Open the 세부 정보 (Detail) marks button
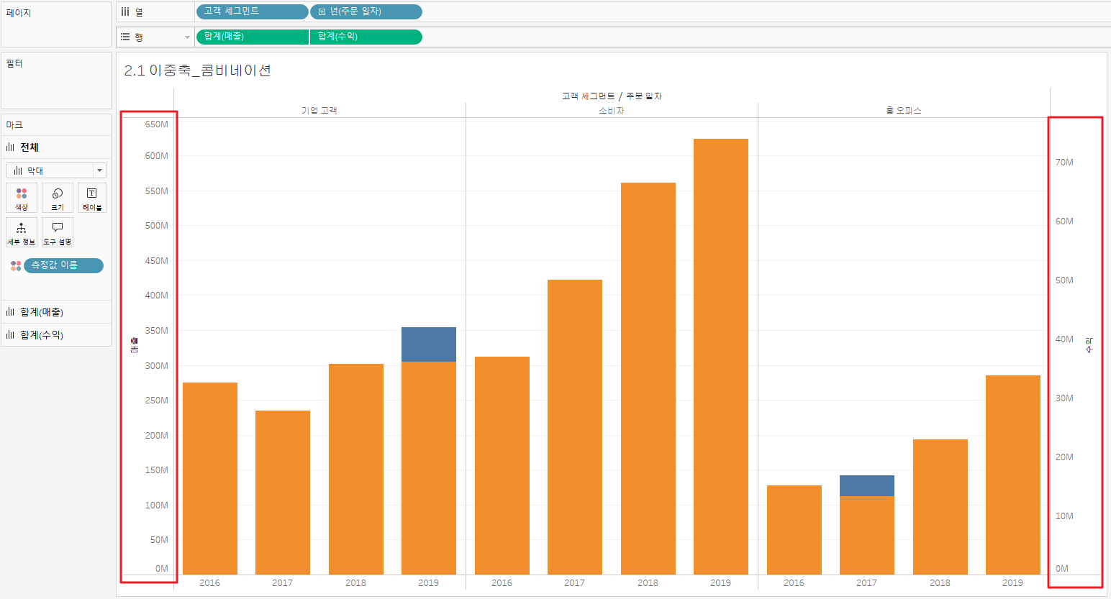The height and width of the screenshot is (599, 1111). (x=22, y=232)
